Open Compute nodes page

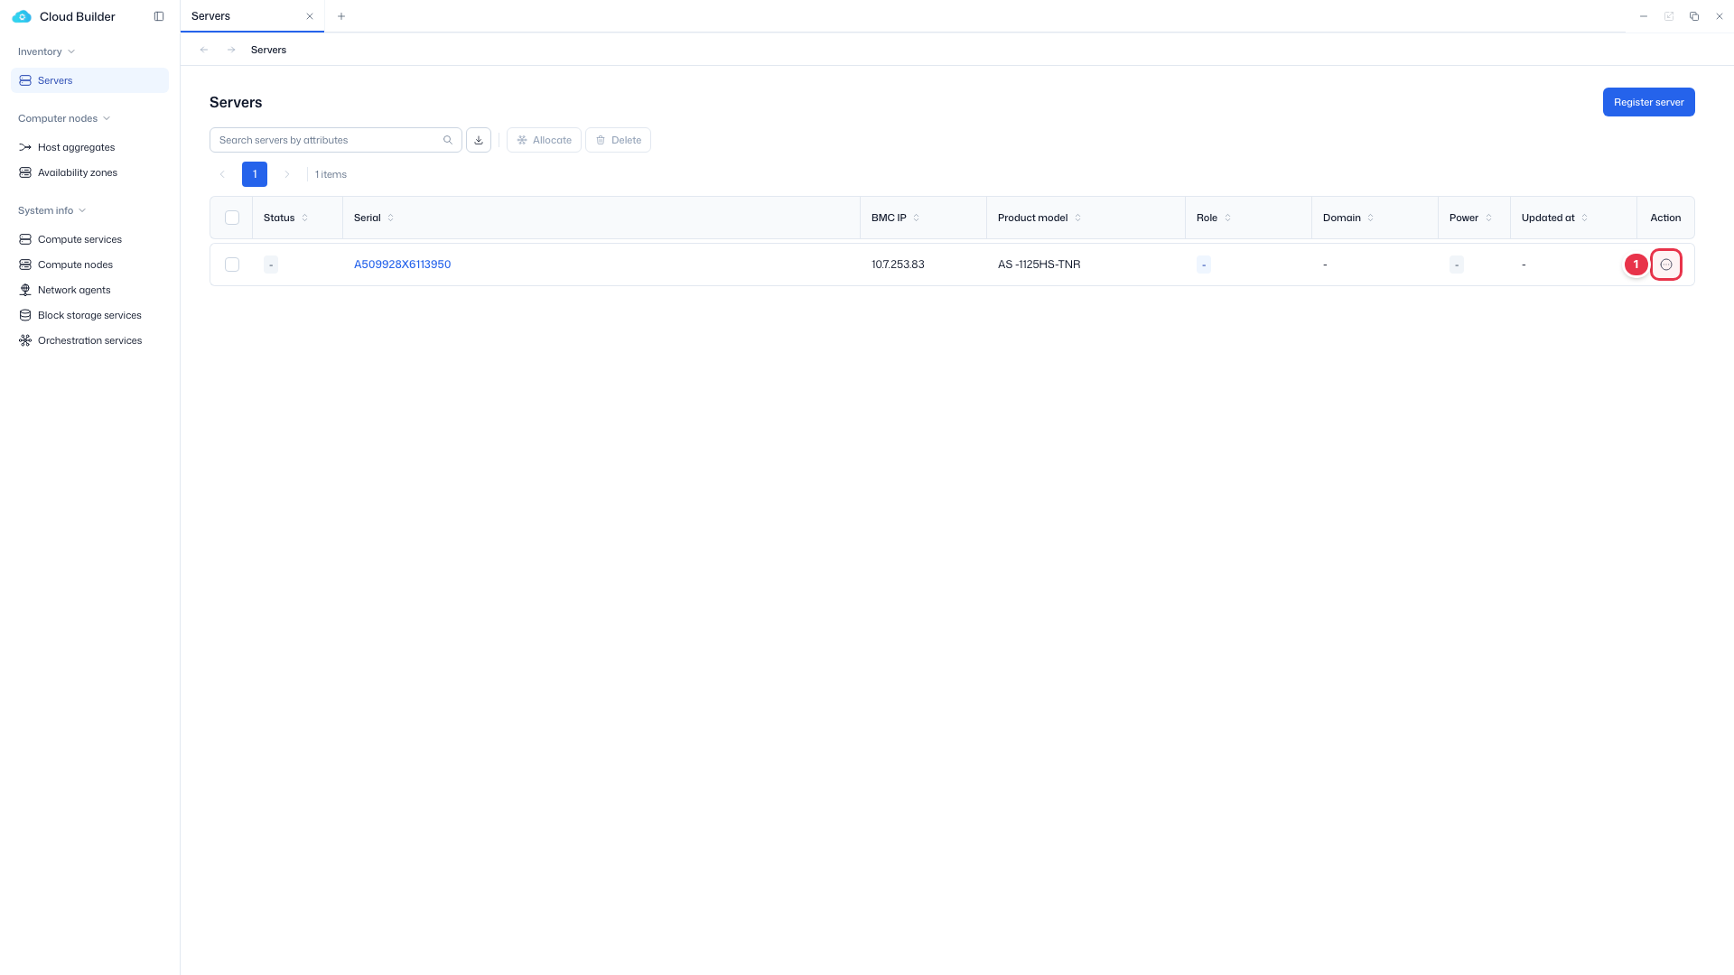[89, 265]
